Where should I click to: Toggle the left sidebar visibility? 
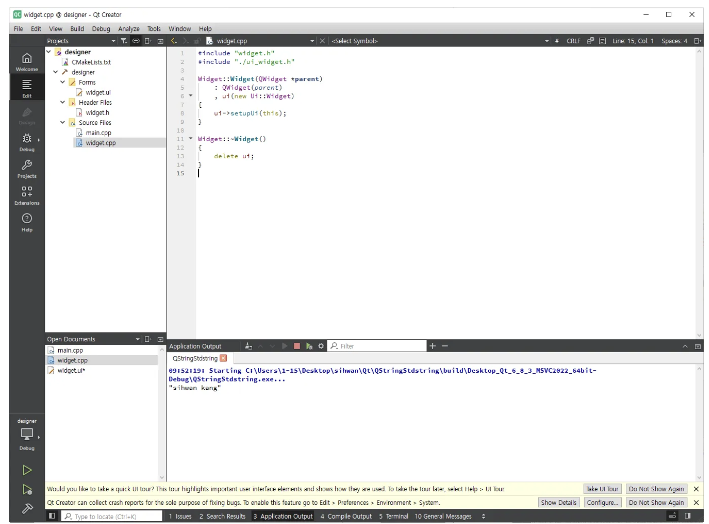pos(52,516)
